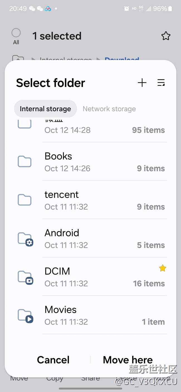Screen dimensions: 181x392
Task: Tap the plus icon to create folder
Action: (142, 83)
